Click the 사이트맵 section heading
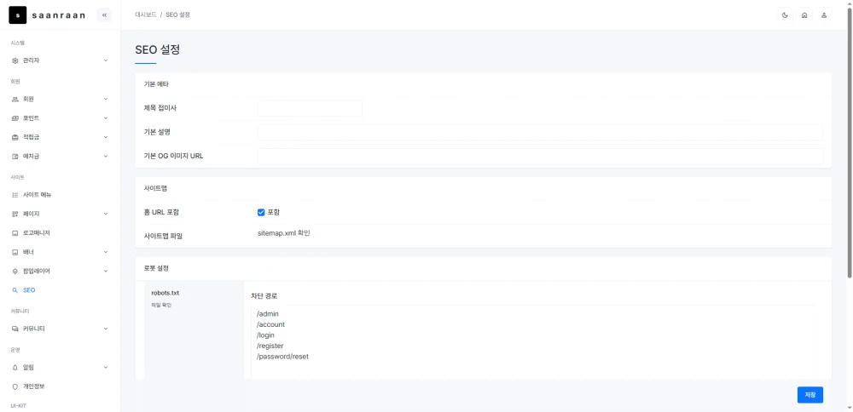853x412 pixels. point(155,188)
